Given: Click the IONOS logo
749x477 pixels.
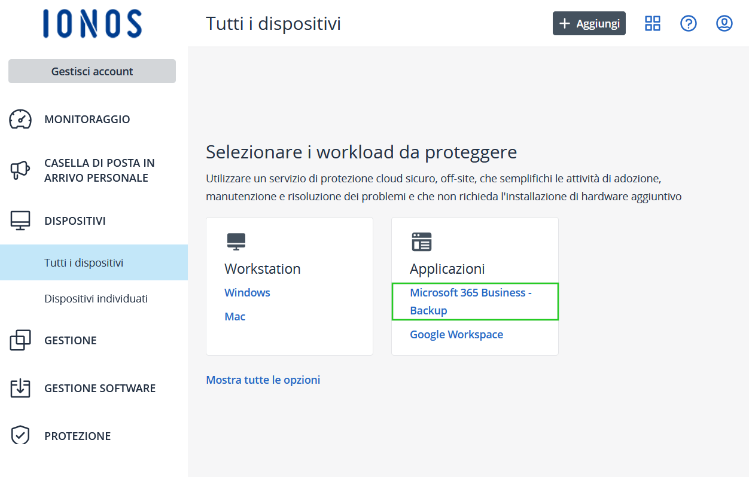Looking at the screenshot, I should pyautogui.click(x=92, y=24).
